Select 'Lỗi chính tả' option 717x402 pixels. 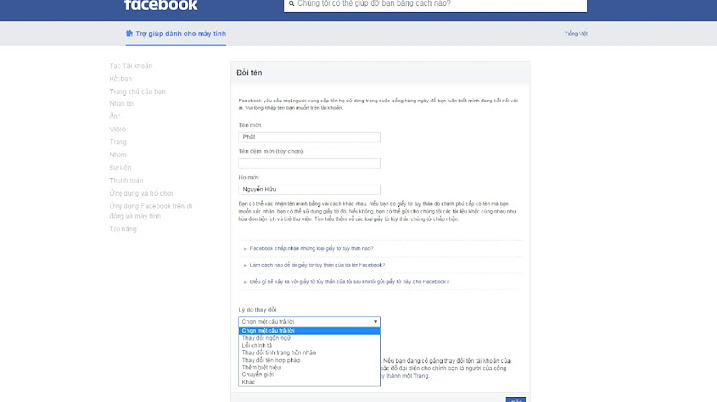(310, 346)
